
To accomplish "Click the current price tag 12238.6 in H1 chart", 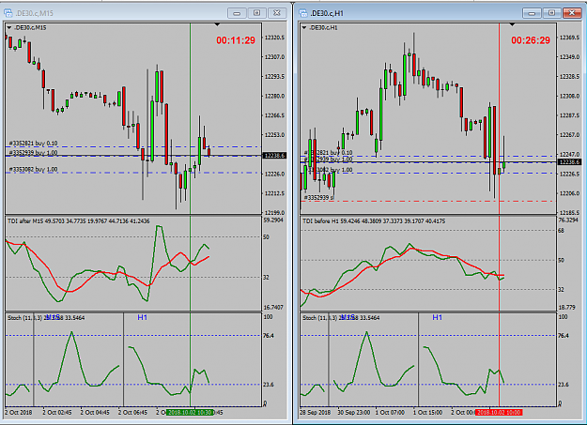I will coord(570,162).
